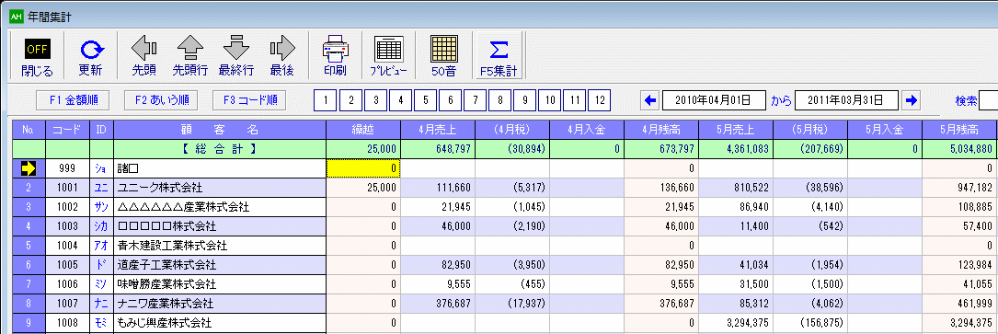The width and height of the screenshot is (998, 334).
Task: Click the next period blue right arrow
Action: [912, 100]
